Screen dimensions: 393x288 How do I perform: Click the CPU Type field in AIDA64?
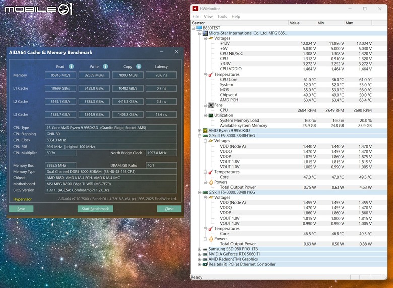[111, 128]
